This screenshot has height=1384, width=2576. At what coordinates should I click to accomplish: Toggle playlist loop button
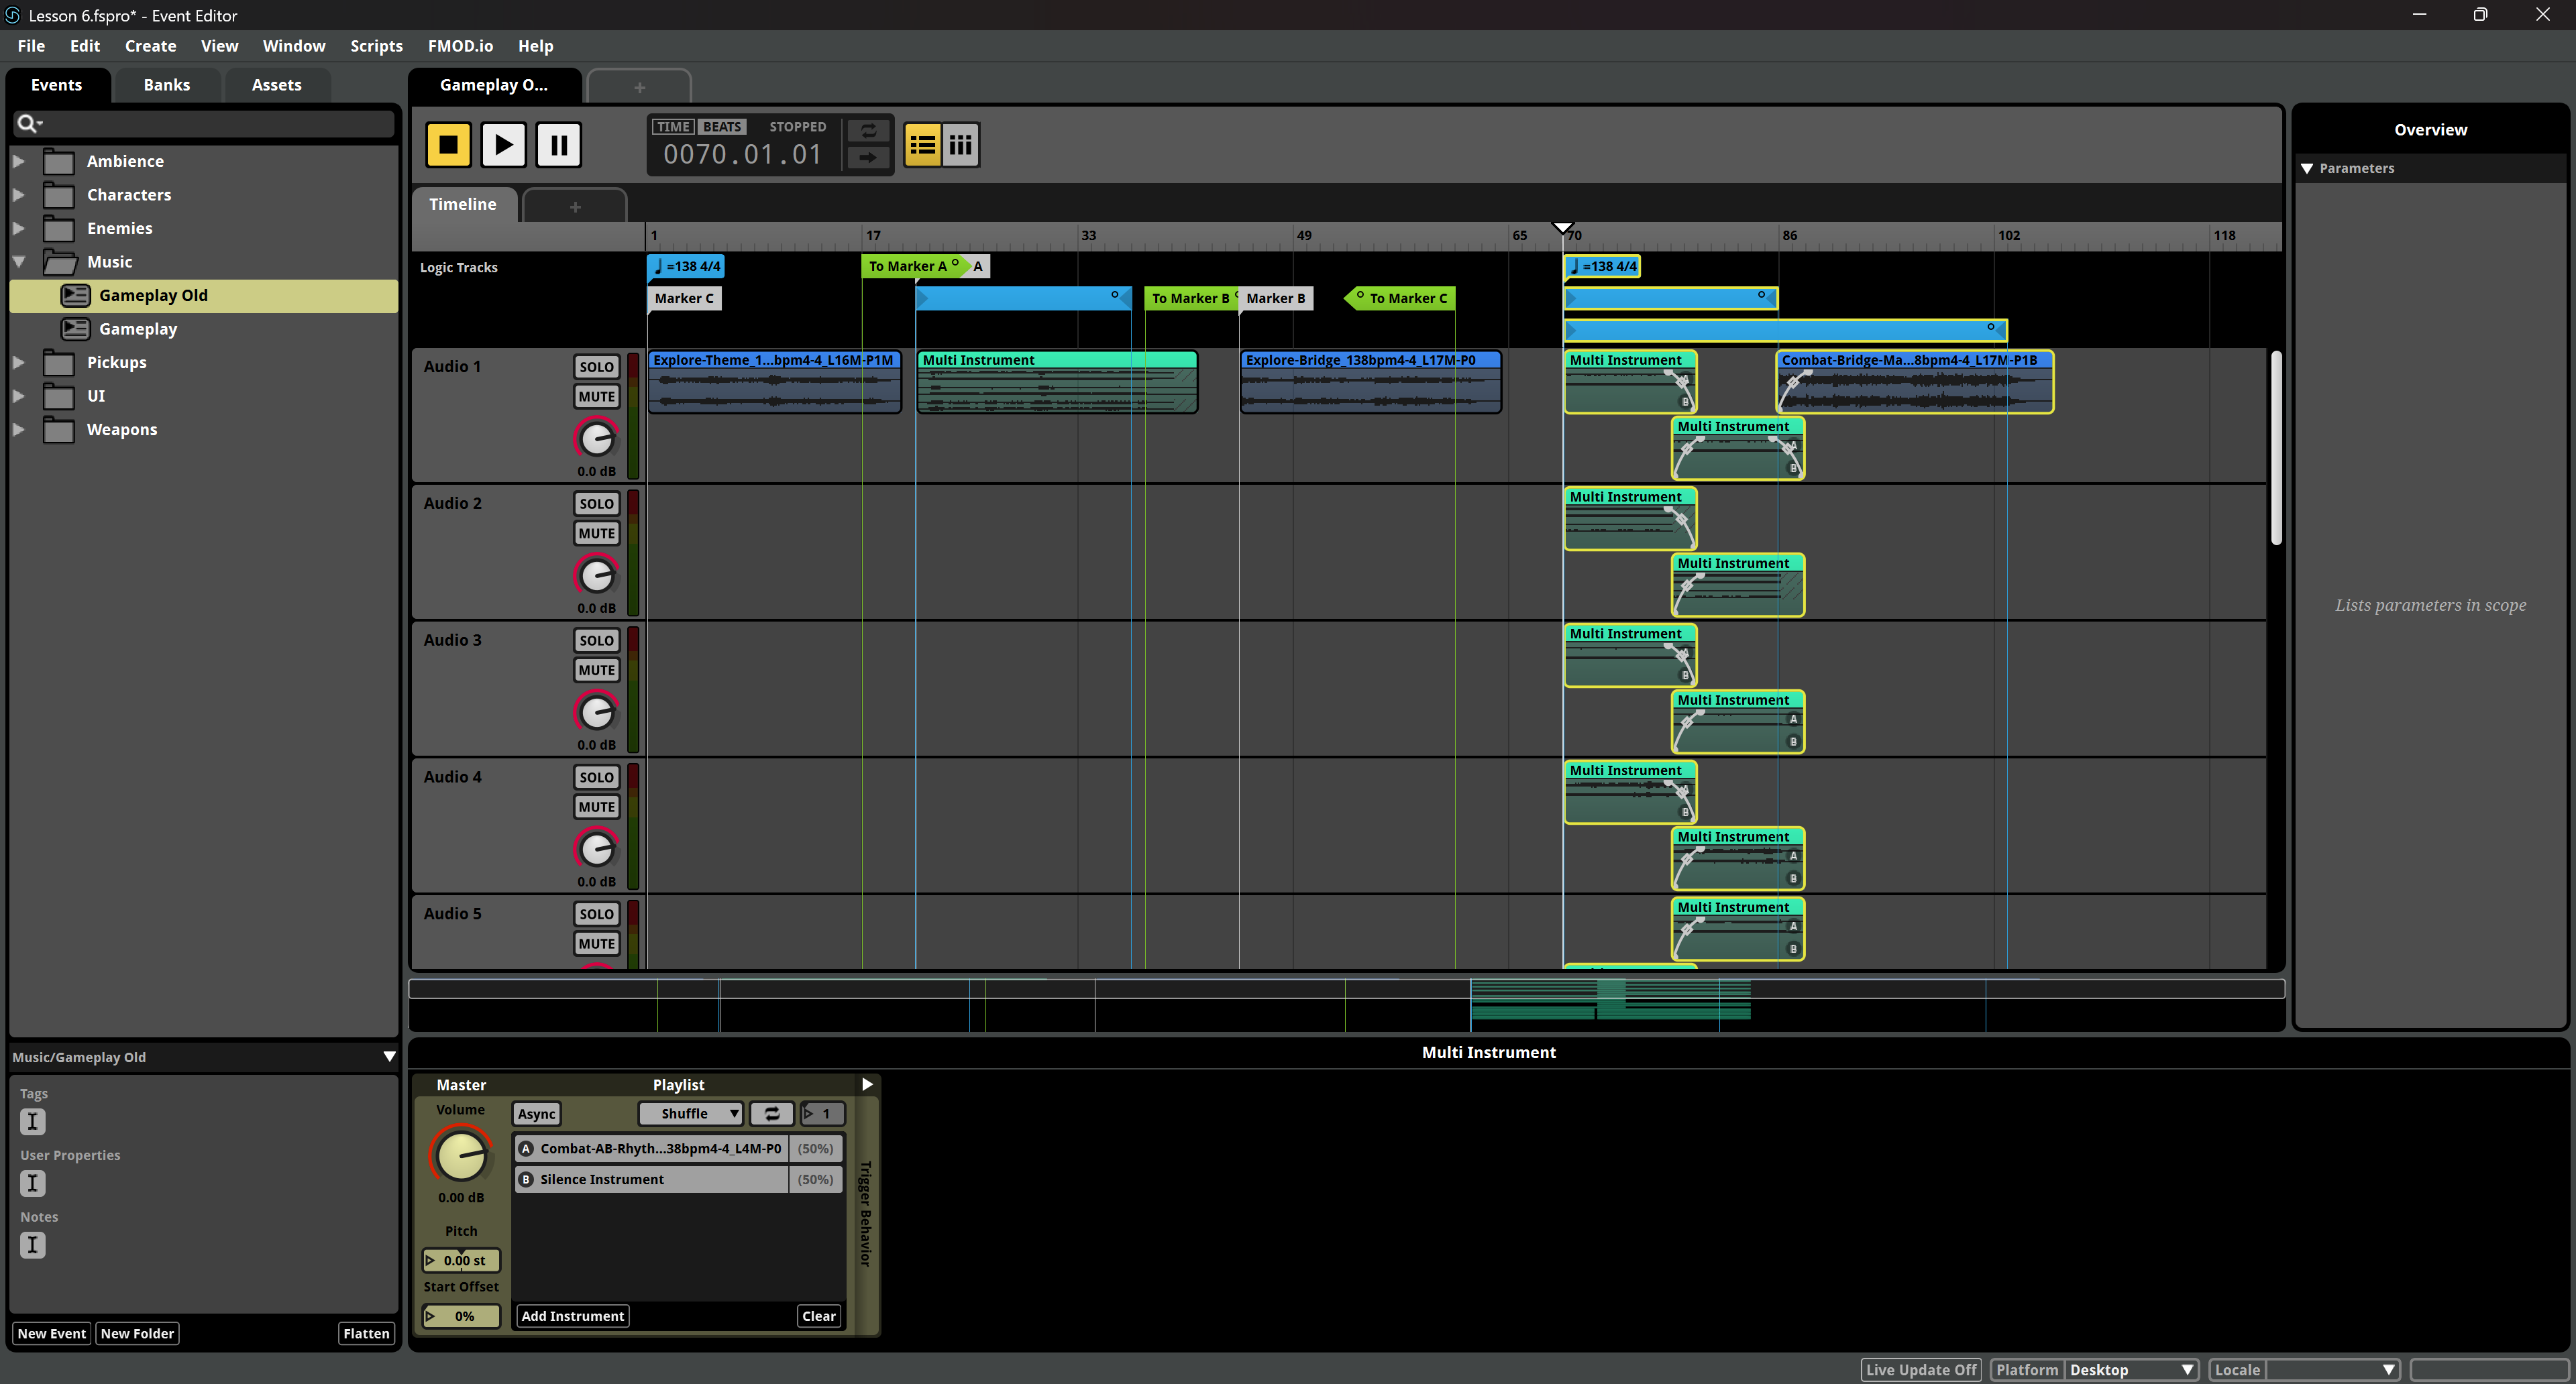(772, 1113)
